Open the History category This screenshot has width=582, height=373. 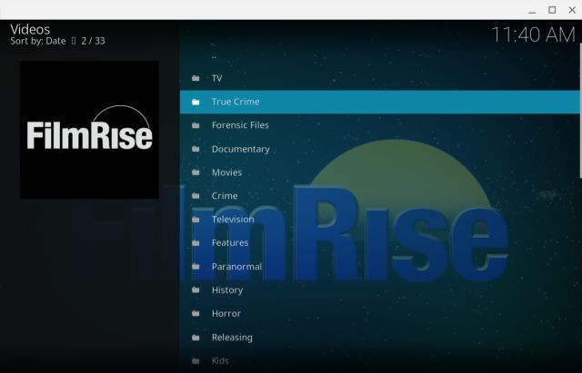379,290
